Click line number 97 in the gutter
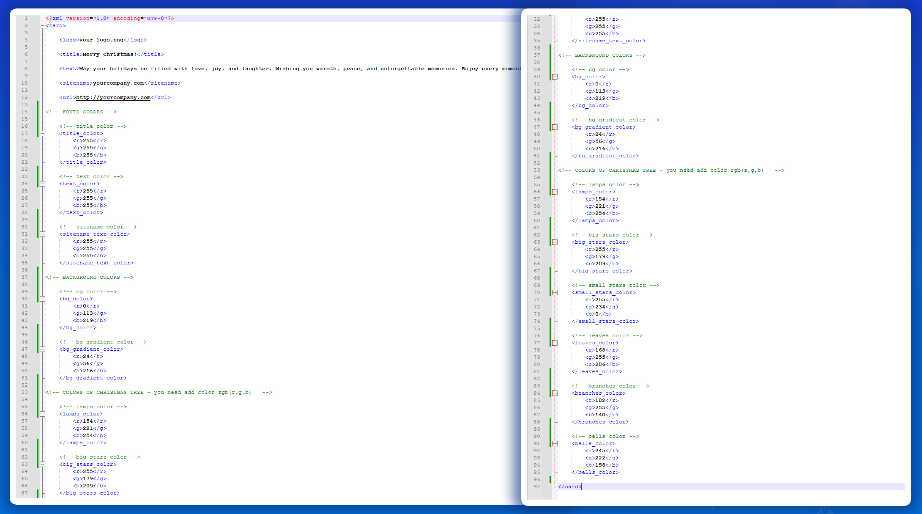 click(536, 487)
